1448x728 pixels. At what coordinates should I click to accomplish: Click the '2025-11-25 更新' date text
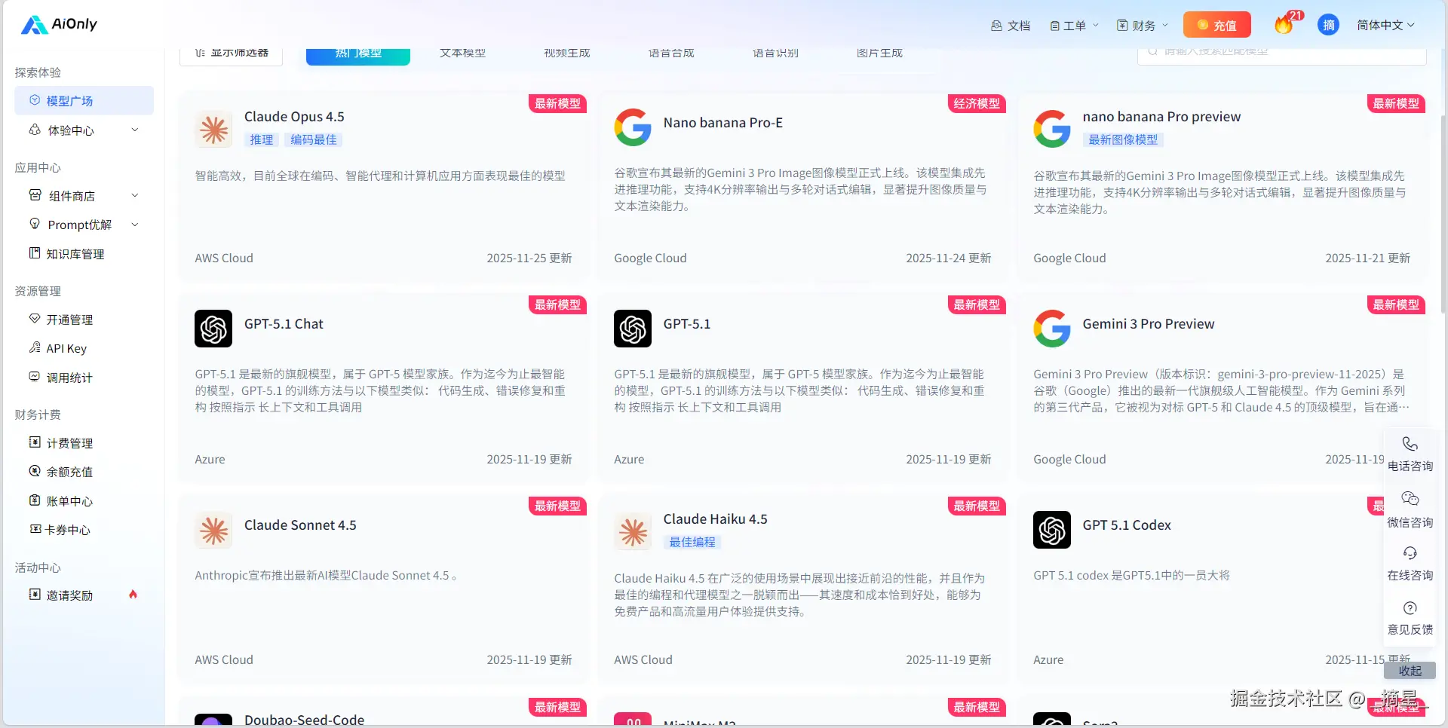click(x=529, y=258)
